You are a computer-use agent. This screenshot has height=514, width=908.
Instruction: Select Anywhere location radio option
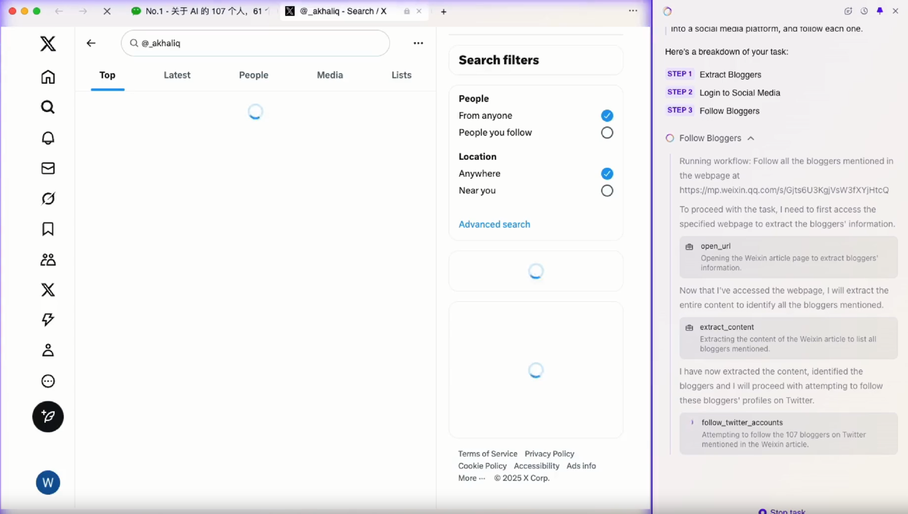click(x=607, y=174)
